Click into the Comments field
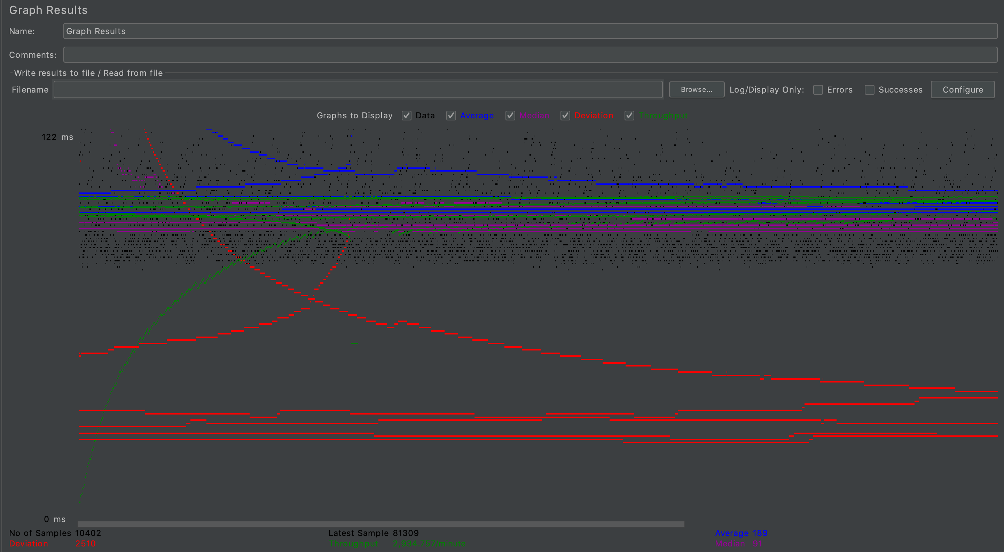 [530, 55]
